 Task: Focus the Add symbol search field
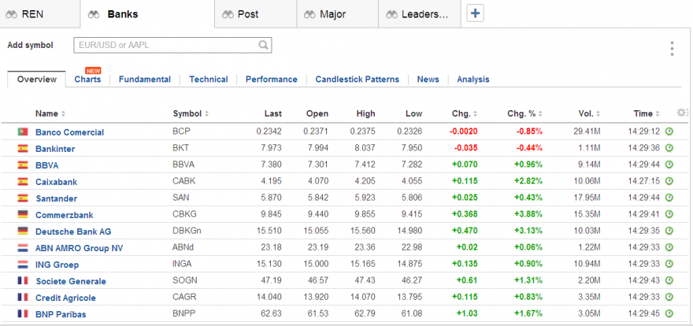point(172,45)
